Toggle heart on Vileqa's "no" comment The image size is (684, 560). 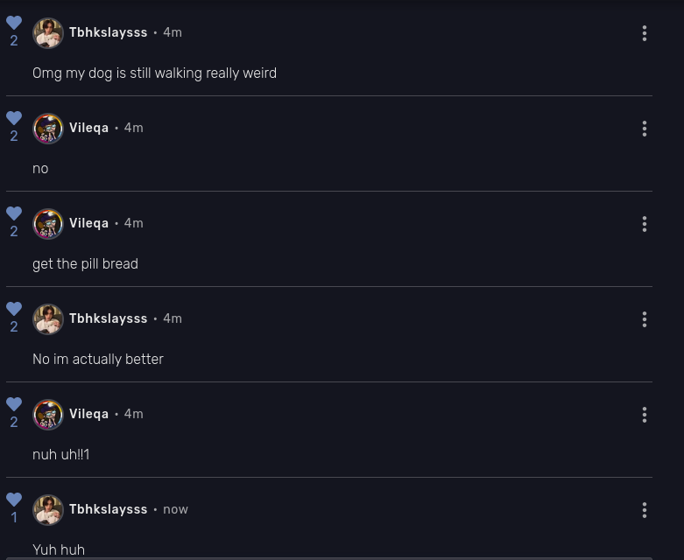14,119
